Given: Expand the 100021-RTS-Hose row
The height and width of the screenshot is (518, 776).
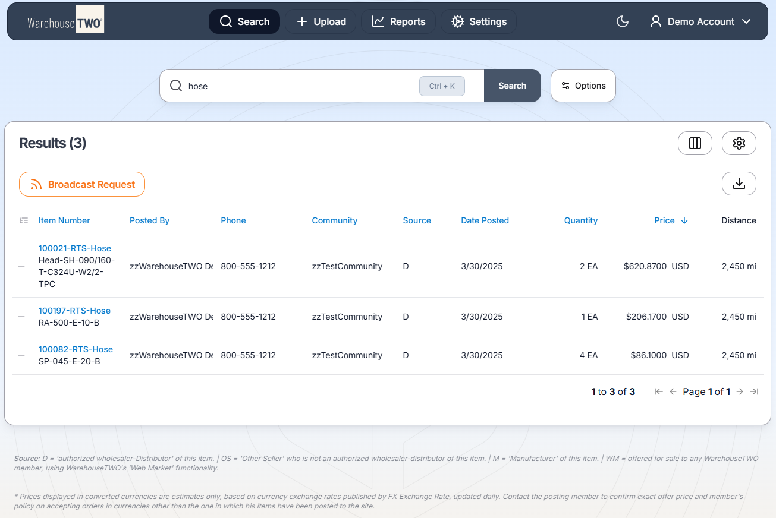Looking at the screenshot, I should point(21,266).
